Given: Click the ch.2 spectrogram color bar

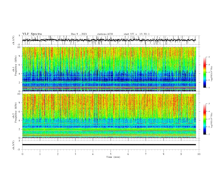Looking at the screenshot, I should pos(204,119).
